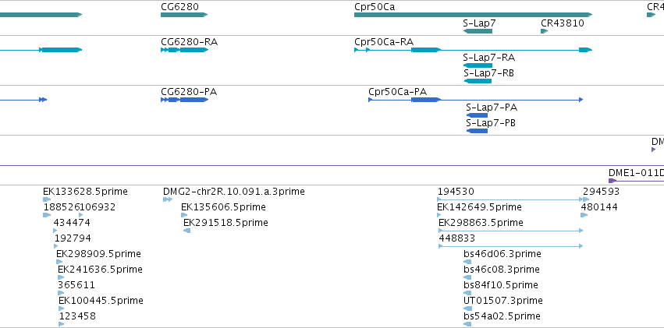
Task: Click the S-Lap7-RB transcript
Action: [478, 81]
